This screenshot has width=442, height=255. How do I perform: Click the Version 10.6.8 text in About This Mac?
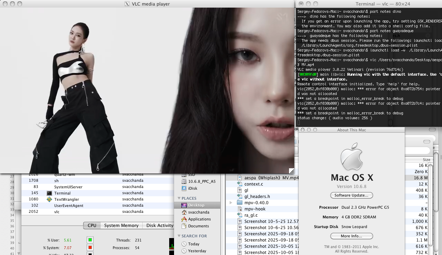coord(352,187)
